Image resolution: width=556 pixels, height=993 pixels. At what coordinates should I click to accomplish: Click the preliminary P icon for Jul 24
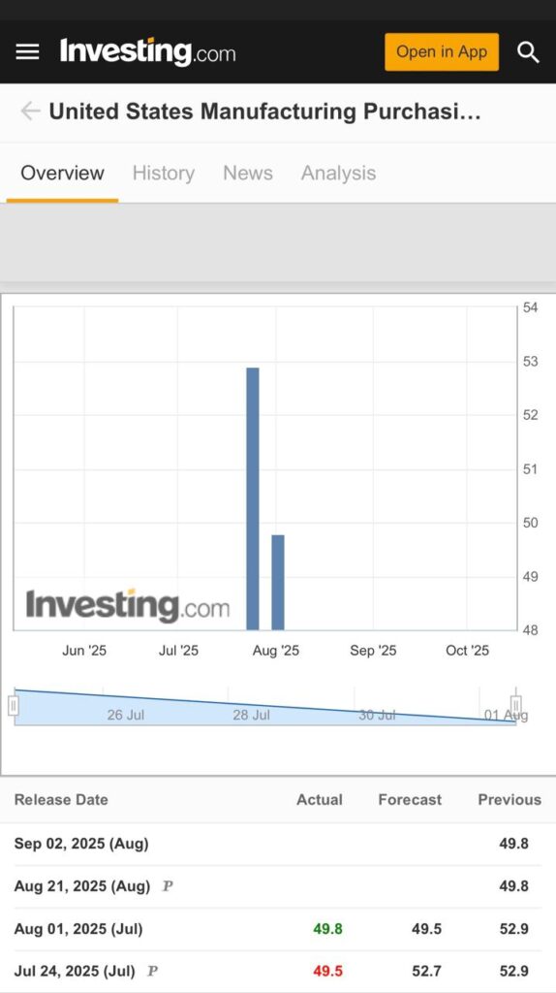[x=152, y=971]
